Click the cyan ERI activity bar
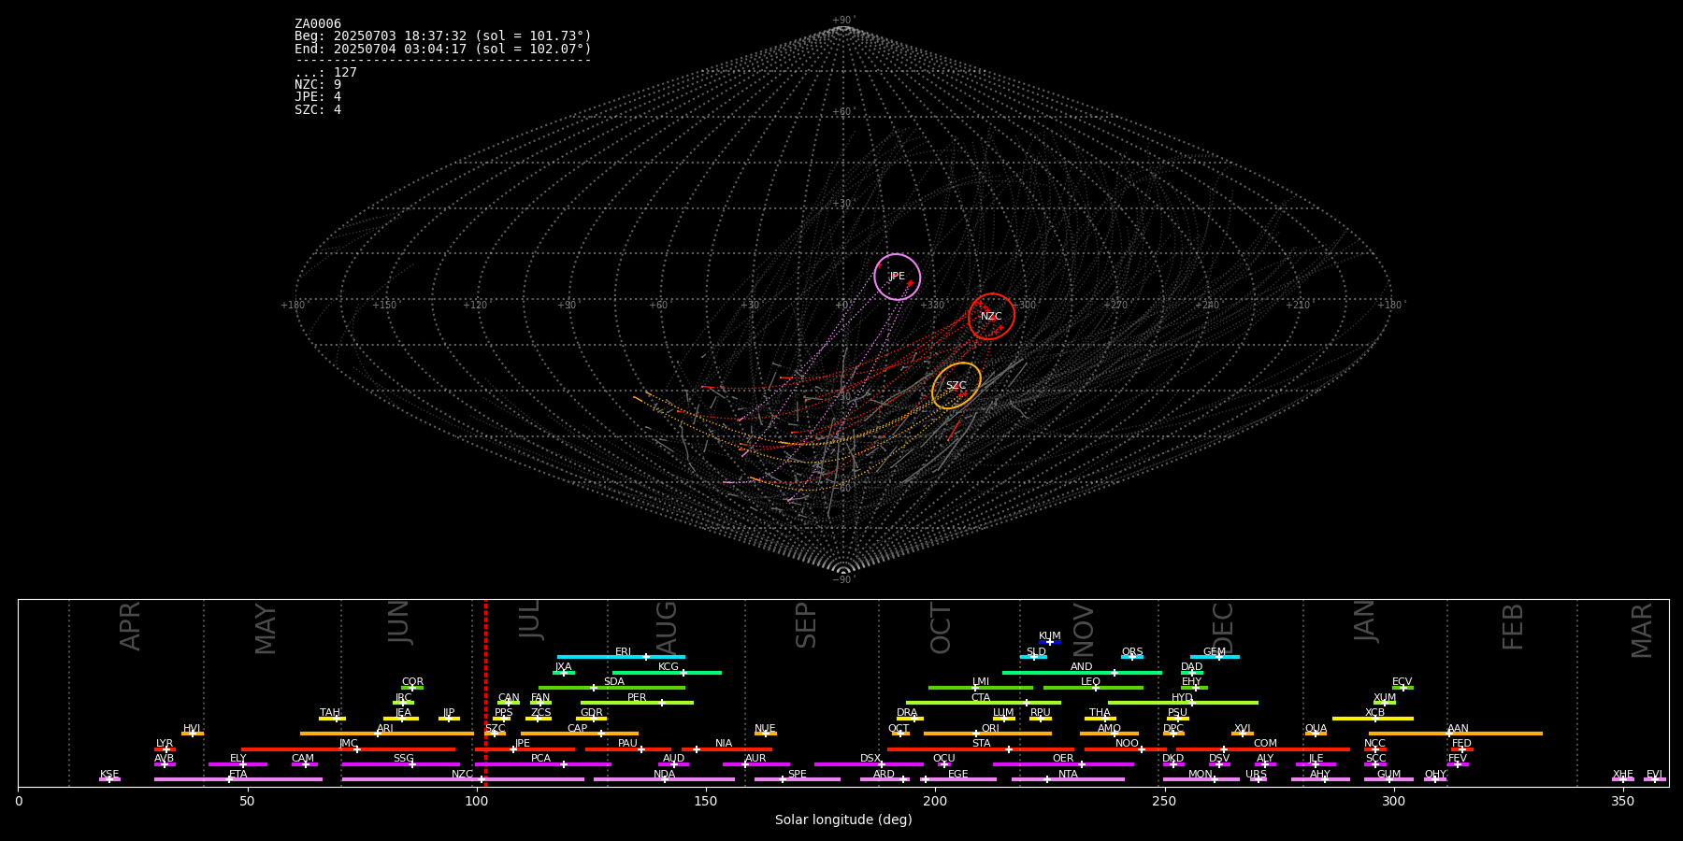Screen dimensions: 1683x841 point(621,657)
